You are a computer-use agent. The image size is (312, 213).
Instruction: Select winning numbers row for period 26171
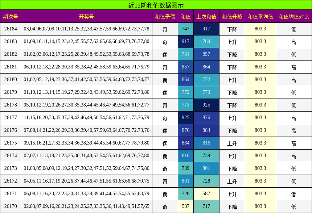87,194
